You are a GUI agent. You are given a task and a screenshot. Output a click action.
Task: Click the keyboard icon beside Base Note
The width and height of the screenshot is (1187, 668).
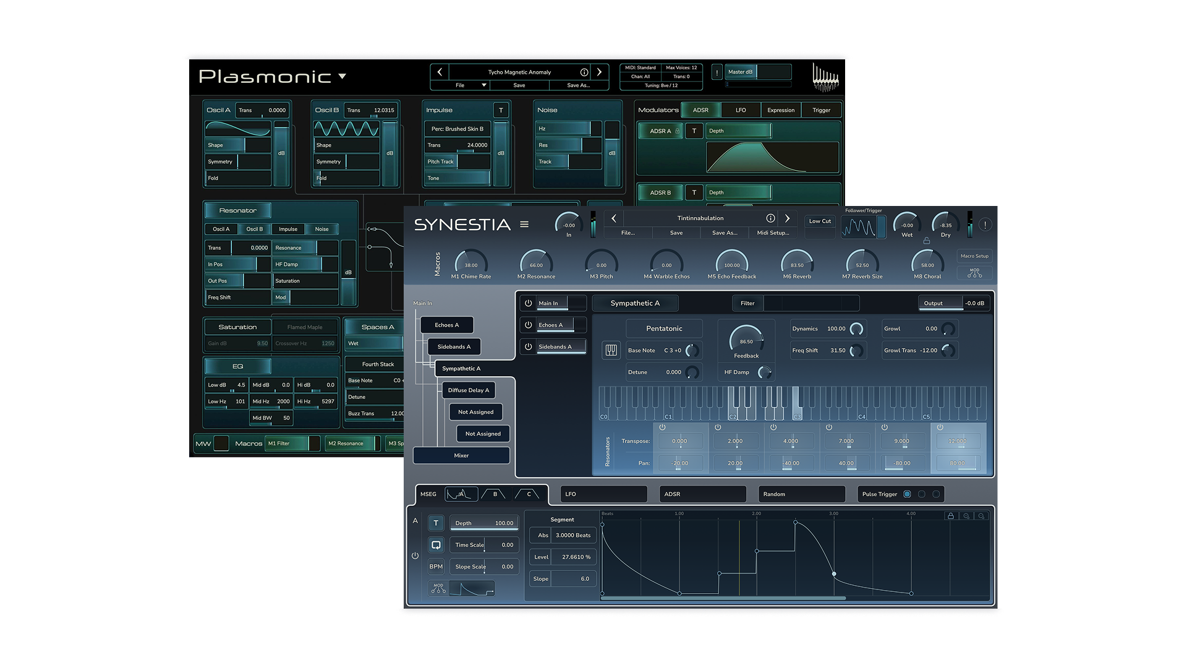(x=611, y=351)
